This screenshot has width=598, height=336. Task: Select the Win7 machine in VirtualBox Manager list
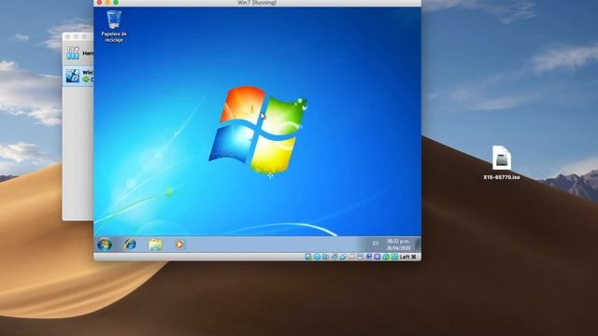coord(78,76)
